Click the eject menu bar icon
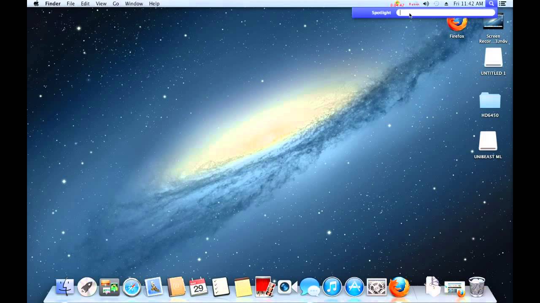The height and width of the screenshot is (303, 540). [446, 4]
